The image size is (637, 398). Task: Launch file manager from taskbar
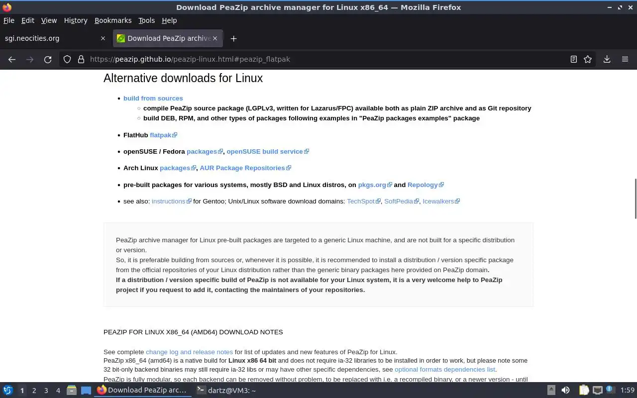tap(72, 391)
